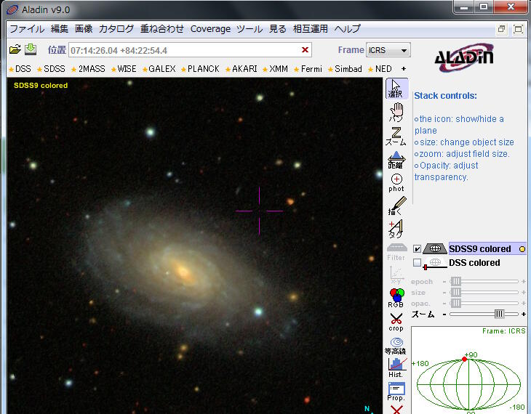This screenshot has height=414, width=531.
Task: Open the 画像 menu
Action: [84, 29]
